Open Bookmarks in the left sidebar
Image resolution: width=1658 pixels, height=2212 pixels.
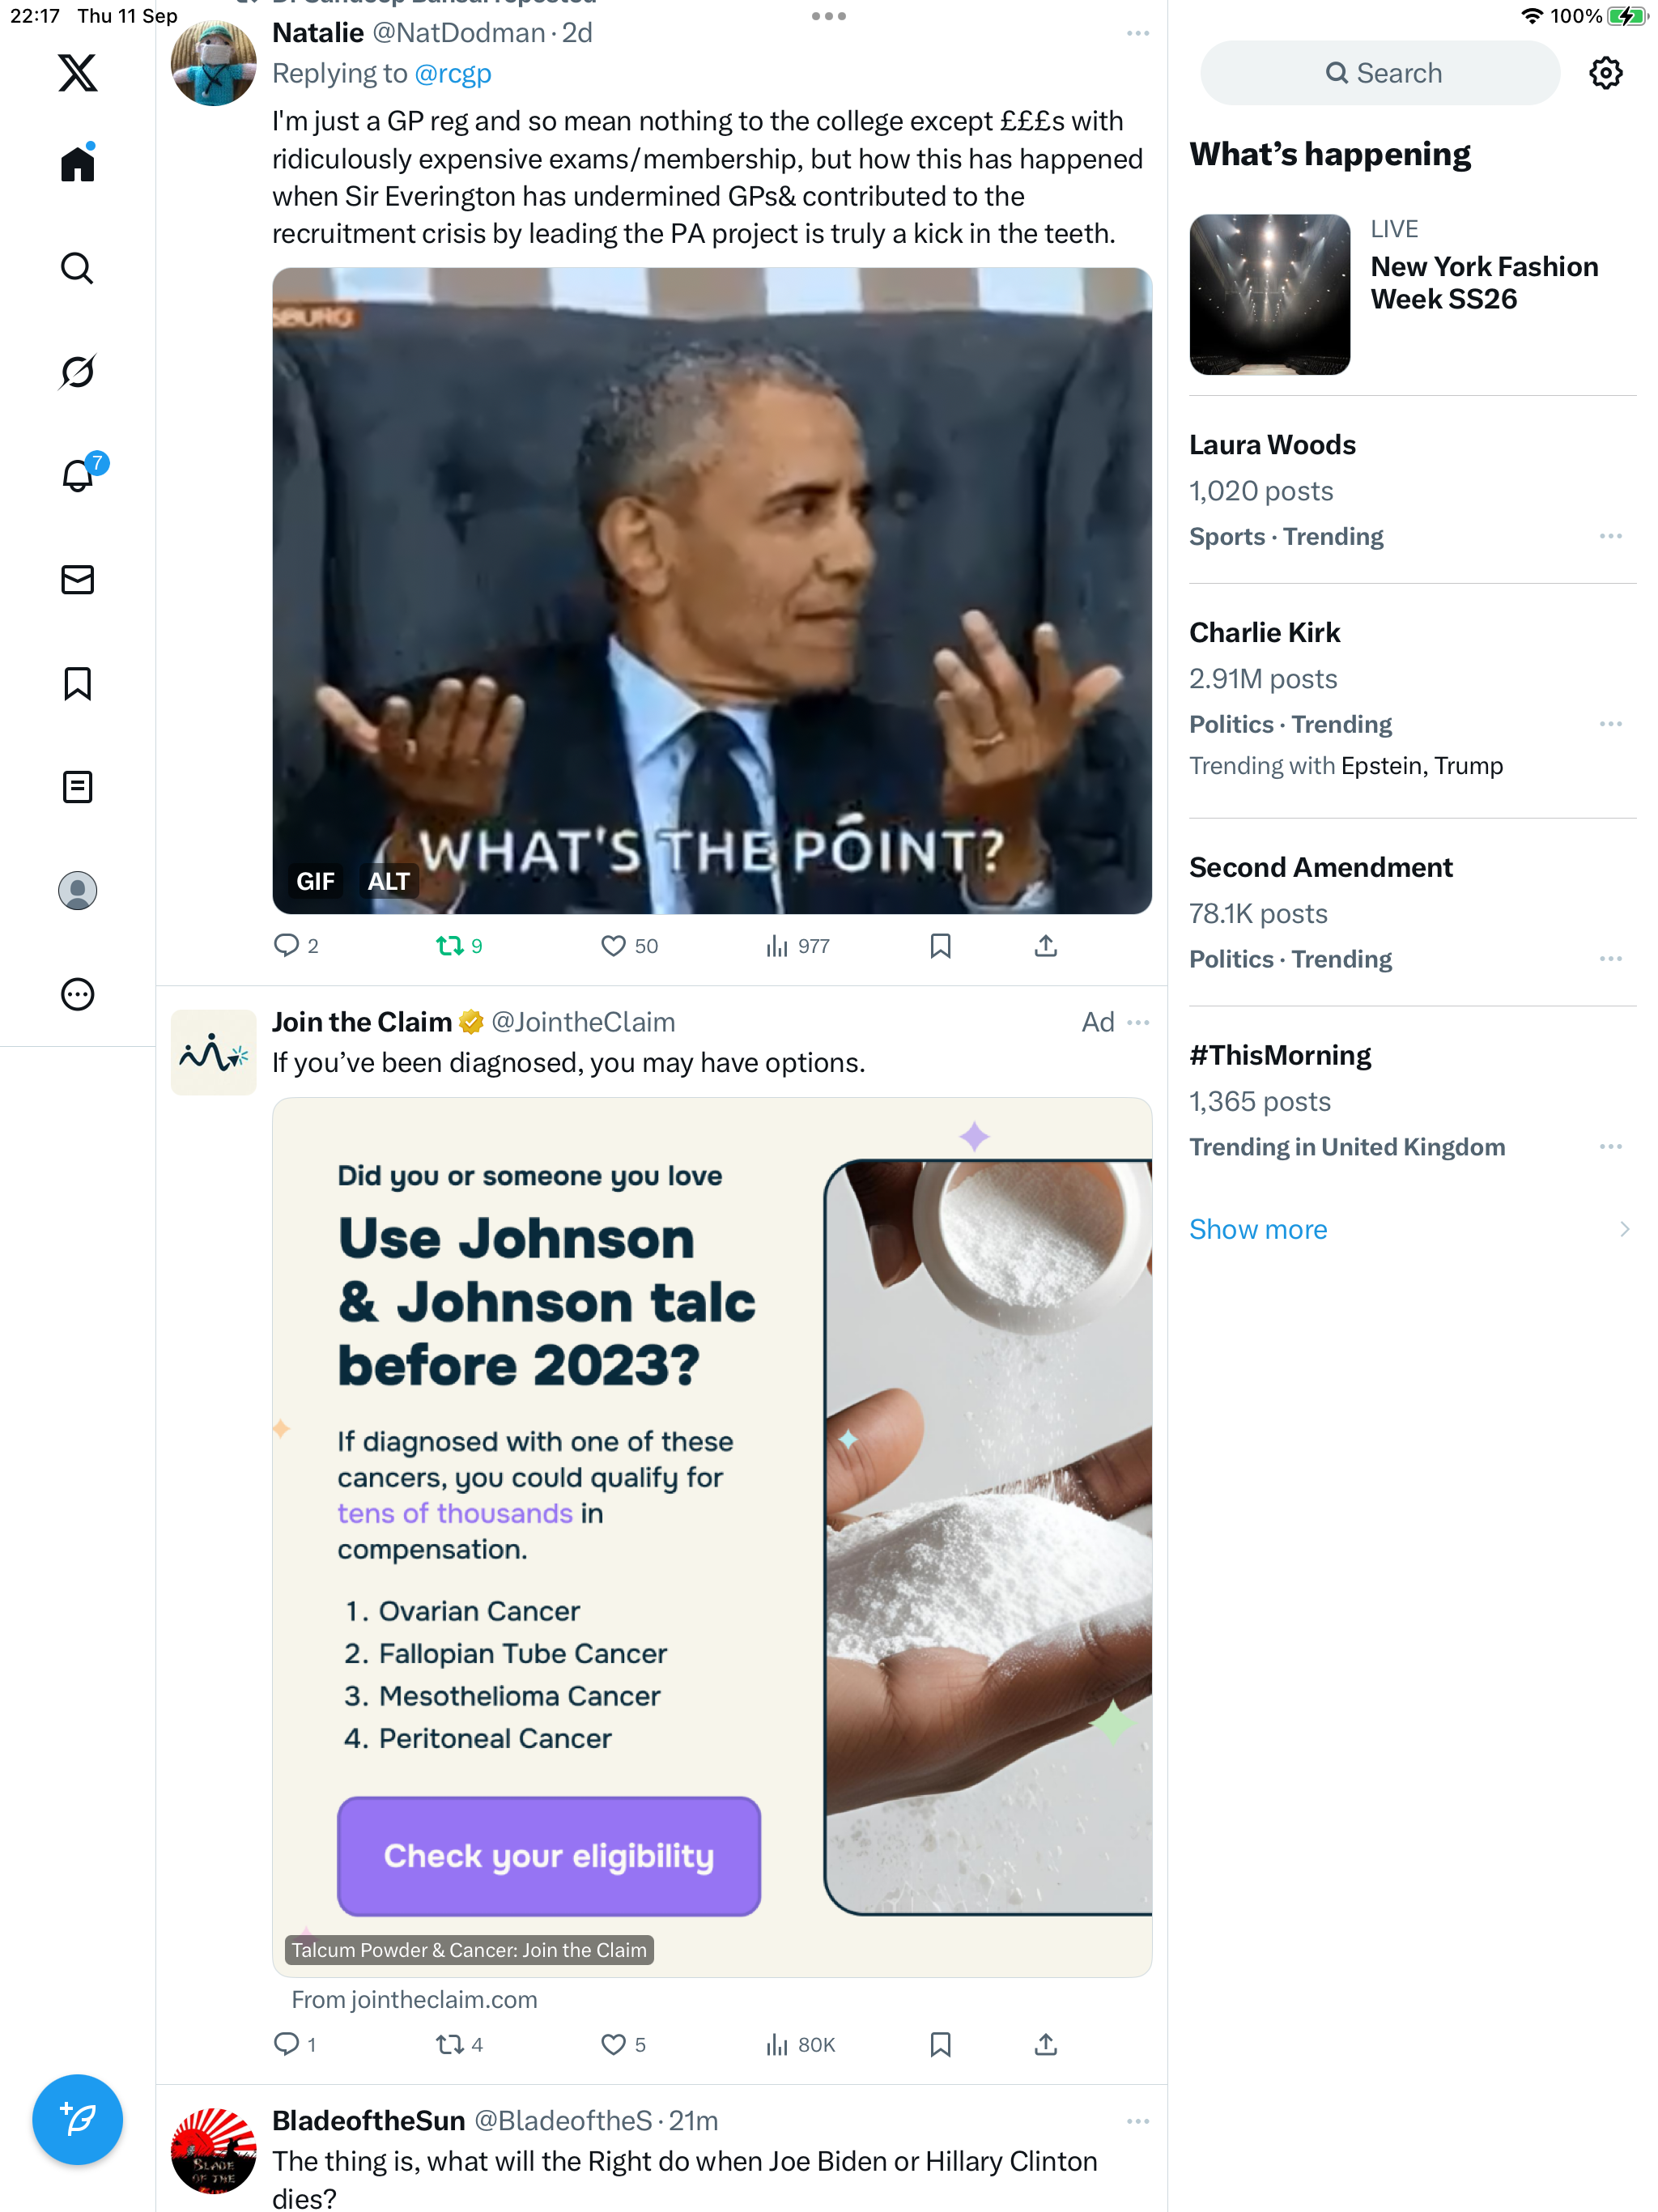tap(77, 684)
